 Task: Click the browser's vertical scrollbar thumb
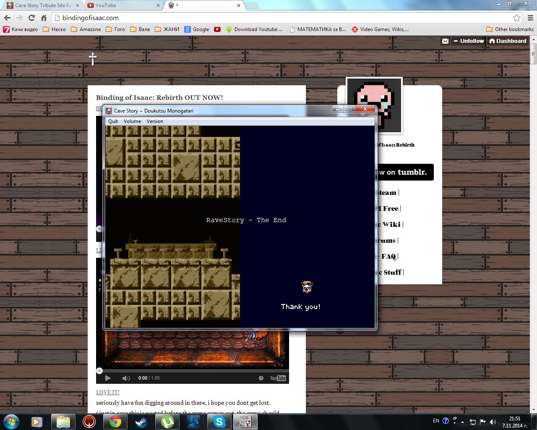click(x=534, y=54)
